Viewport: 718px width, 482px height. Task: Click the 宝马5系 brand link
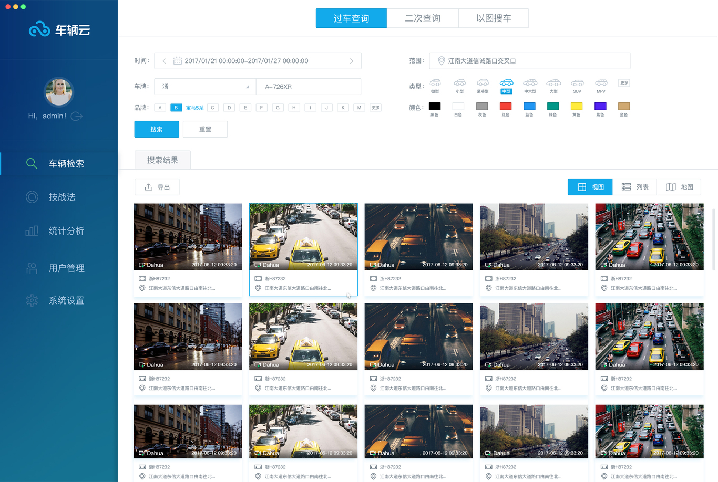coord(194,108)
